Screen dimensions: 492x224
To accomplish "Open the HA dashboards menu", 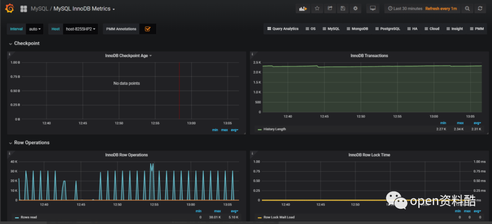I will [x=412, y=29].
